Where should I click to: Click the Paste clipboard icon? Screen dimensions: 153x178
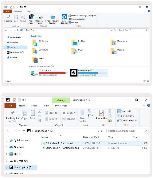[x=33, y=113]
